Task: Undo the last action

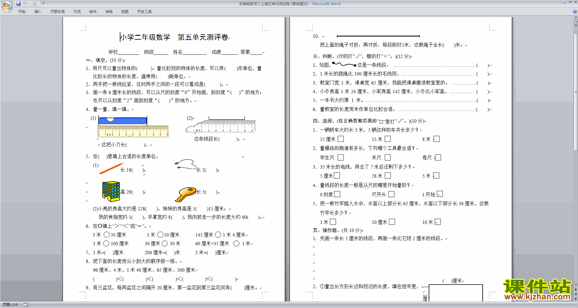Action: coord(25,4)
